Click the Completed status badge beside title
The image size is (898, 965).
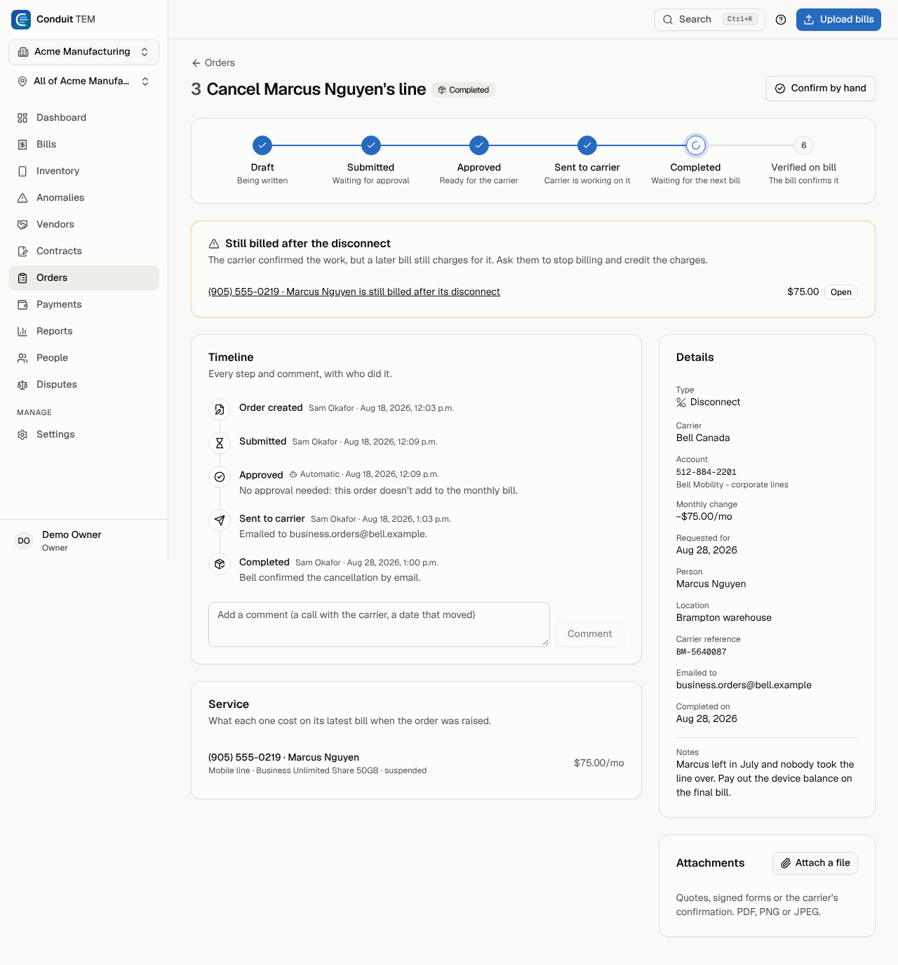coord(464,90)
